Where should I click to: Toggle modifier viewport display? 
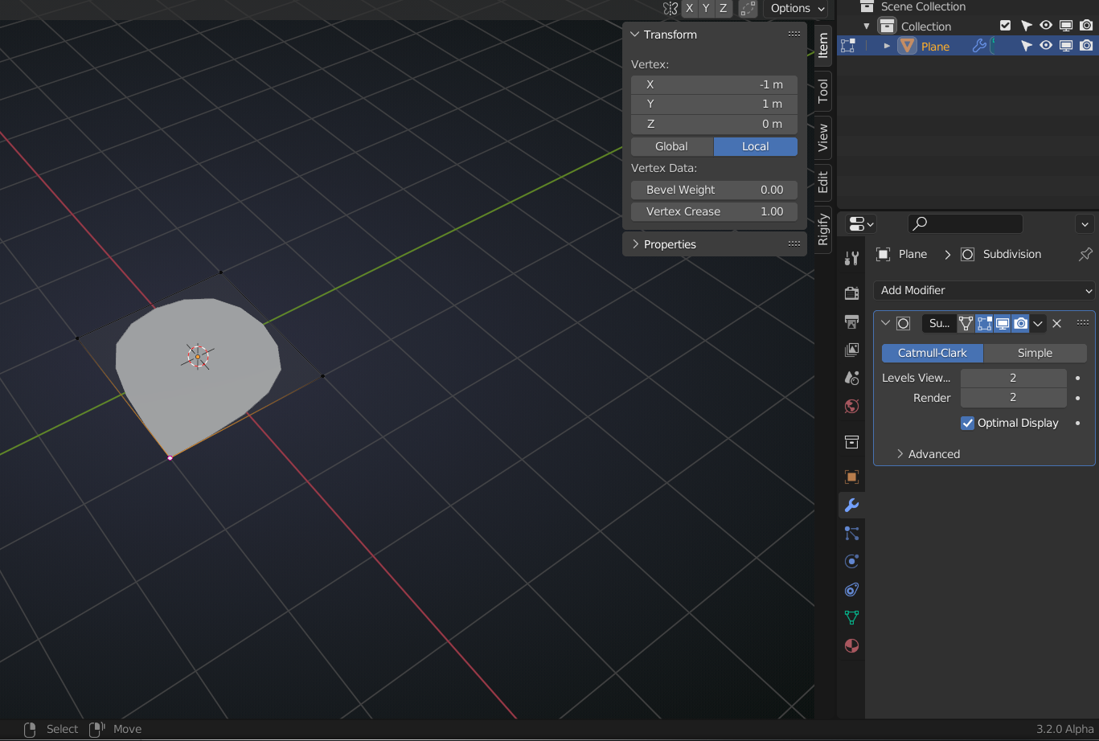(x=1003, y=323)
